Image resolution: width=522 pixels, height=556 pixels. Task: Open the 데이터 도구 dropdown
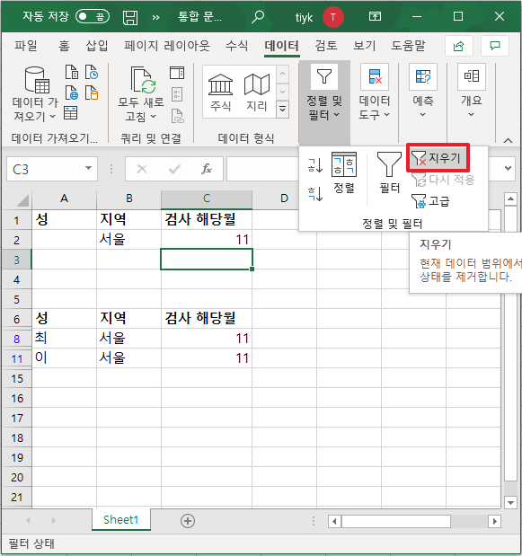pyautogui.click(x=375, y=93)
